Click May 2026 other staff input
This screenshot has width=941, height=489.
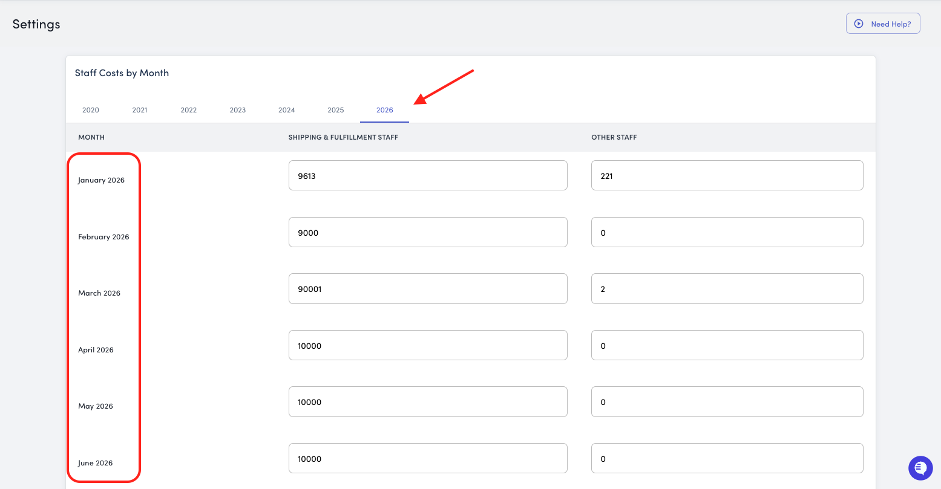click(727, 402)
